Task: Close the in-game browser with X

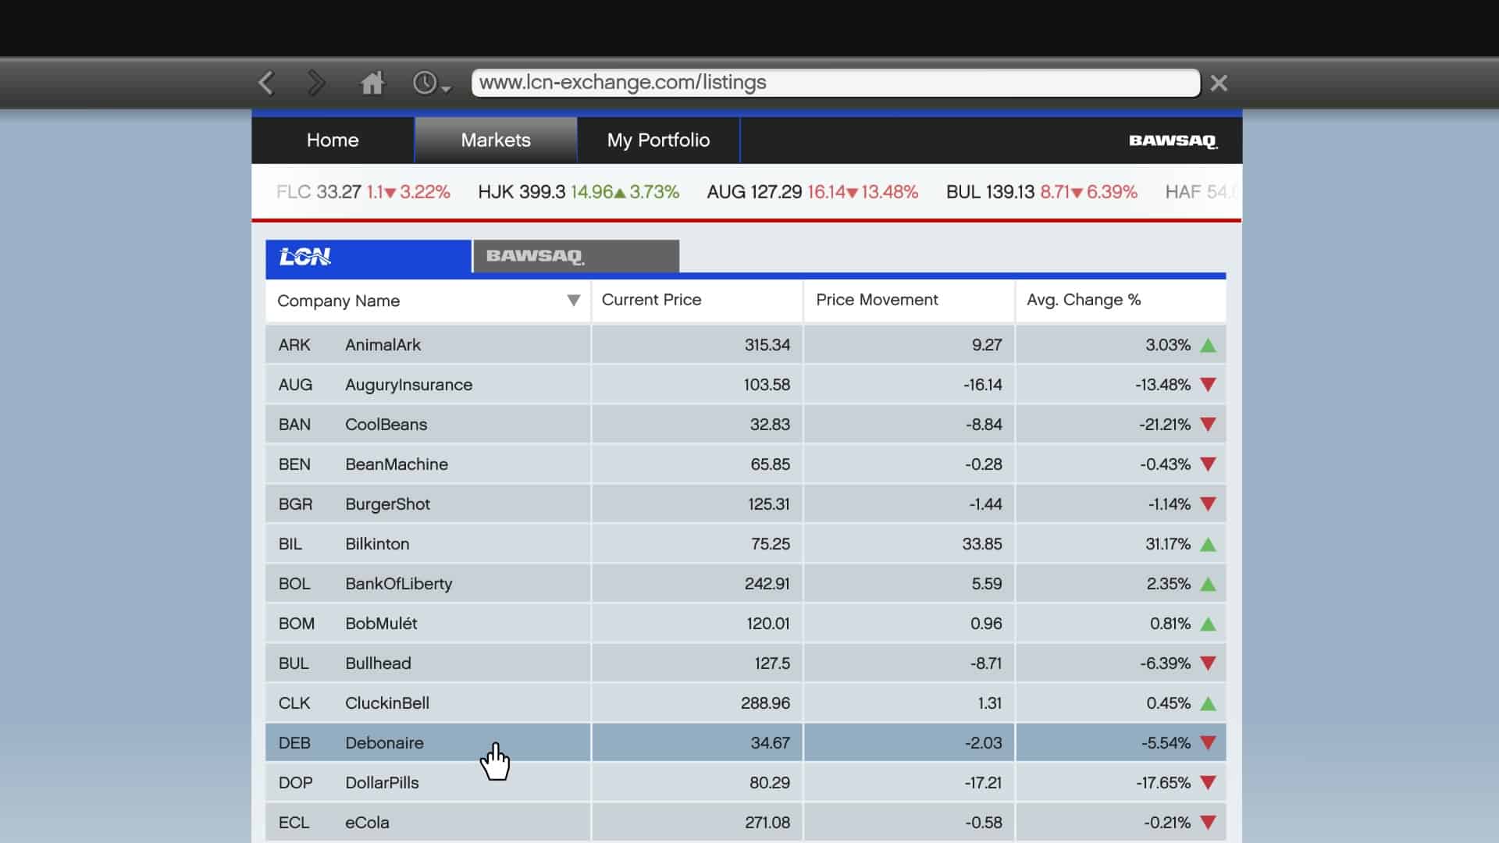Action: point(1219,83)
